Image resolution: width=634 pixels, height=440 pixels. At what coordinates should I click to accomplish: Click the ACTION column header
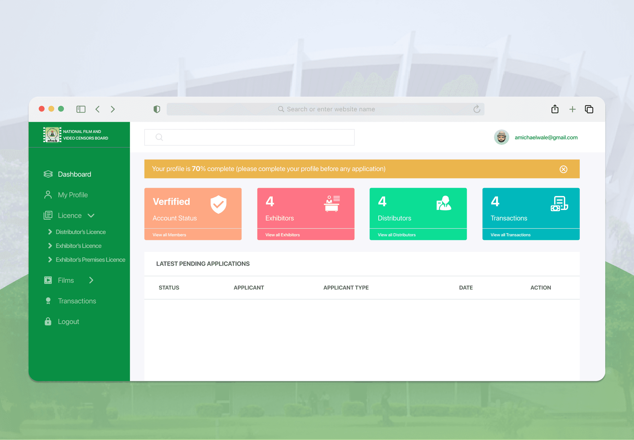[x=541, y=288]
